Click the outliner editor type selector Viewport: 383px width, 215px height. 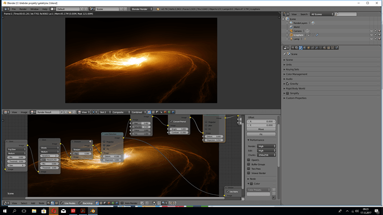click(286, 14)
